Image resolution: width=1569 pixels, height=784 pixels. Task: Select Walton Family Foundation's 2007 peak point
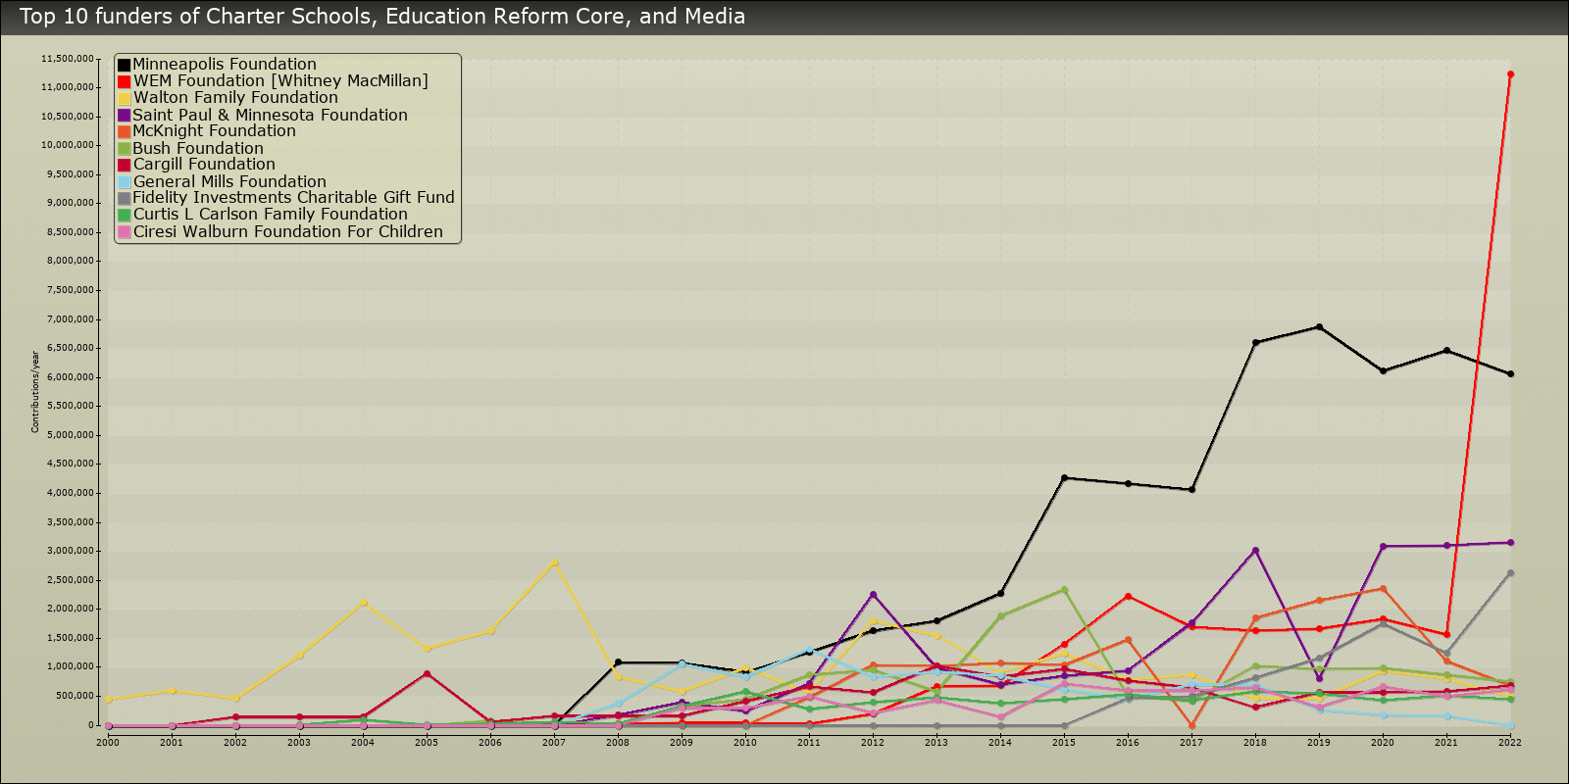click(554, 563)
